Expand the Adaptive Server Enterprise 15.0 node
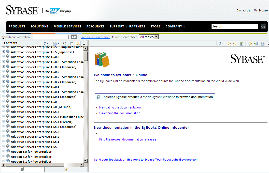This screenshot has height=173, width=269. (4, 101)
